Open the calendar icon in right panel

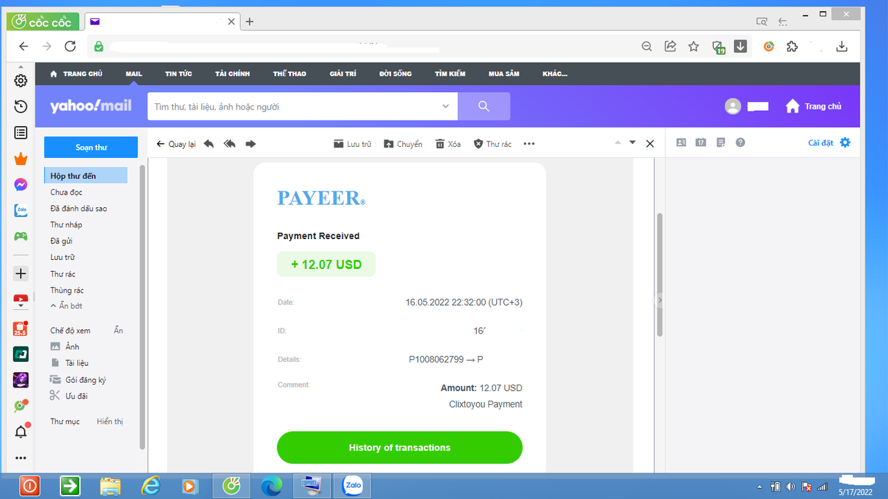click(x=701, y=143)
